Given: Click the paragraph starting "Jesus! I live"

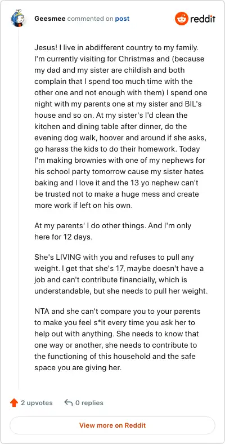Looking at the screenshot, I should [121, 126].
